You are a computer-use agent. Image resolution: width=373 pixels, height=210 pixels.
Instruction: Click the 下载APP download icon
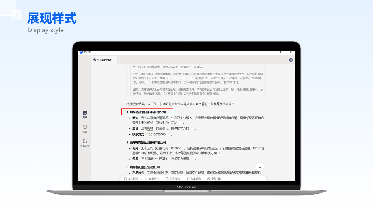[85, 141]
